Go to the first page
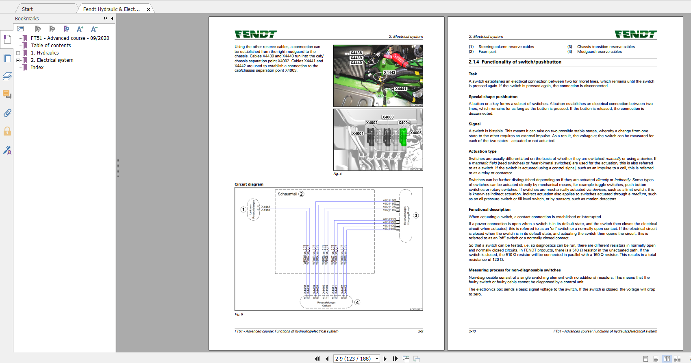 click(317, 359)
